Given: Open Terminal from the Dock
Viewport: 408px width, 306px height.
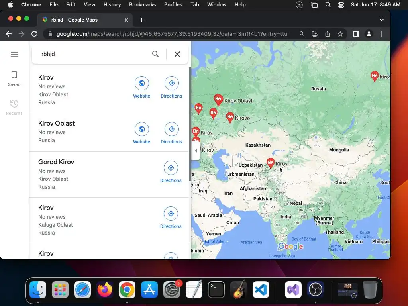Looking at the screenshot, I should pyautogui.click(x=216, y=290).
